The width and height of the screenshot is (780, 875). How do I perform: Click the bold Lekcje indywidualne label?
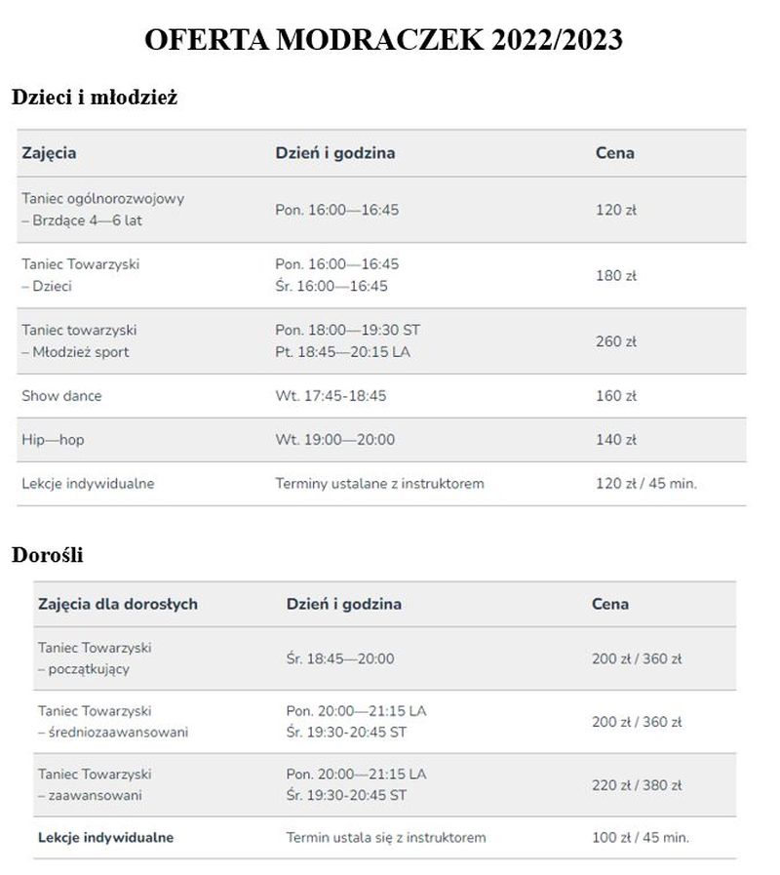point(105,838)
